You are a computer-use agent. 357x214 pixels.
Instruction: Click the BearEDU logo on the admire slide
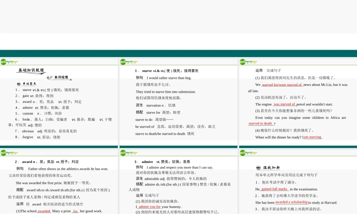coord(129,153)
